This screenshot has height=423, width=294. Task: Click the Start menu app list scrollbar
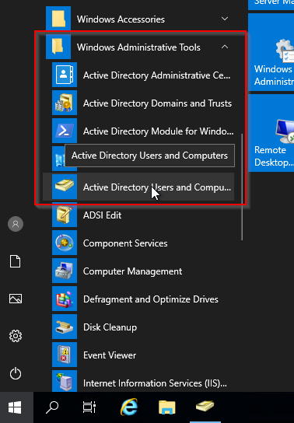coord(242,187)
